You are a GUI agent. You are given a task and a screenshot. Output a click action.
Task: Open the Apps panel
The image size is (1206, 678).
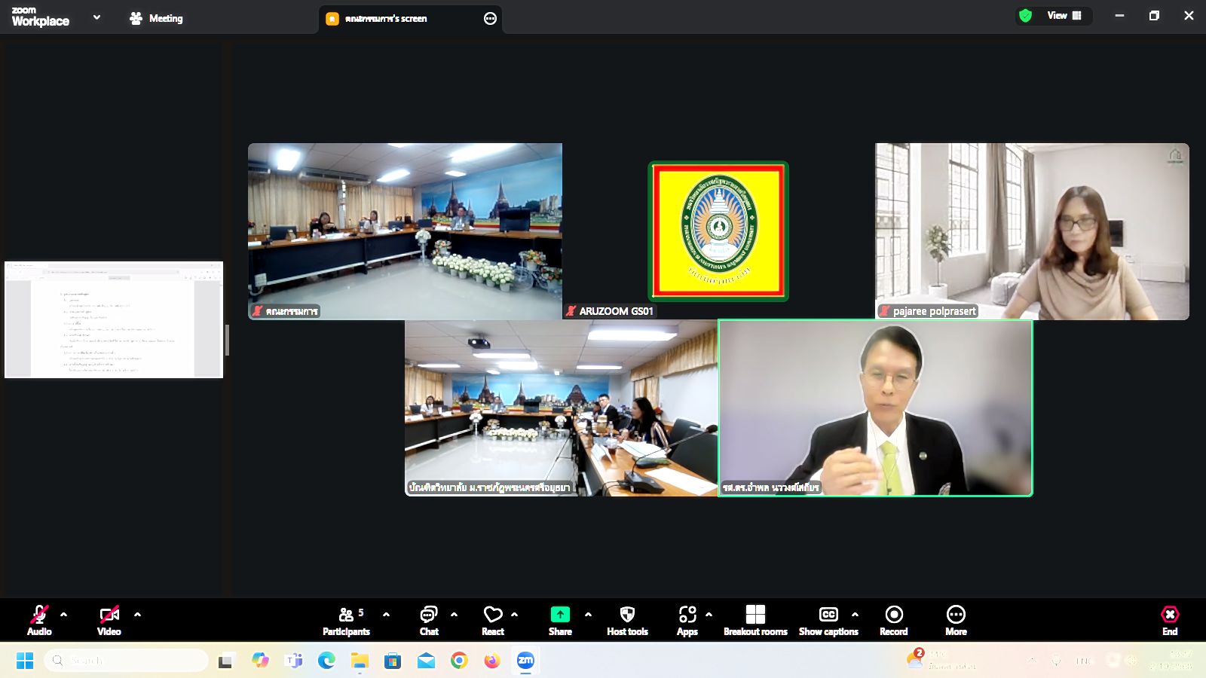[687, 621]
